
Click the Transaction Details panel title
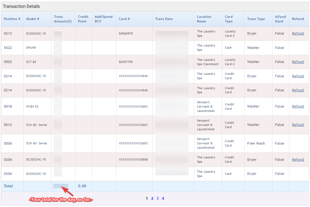click(21, 6)
